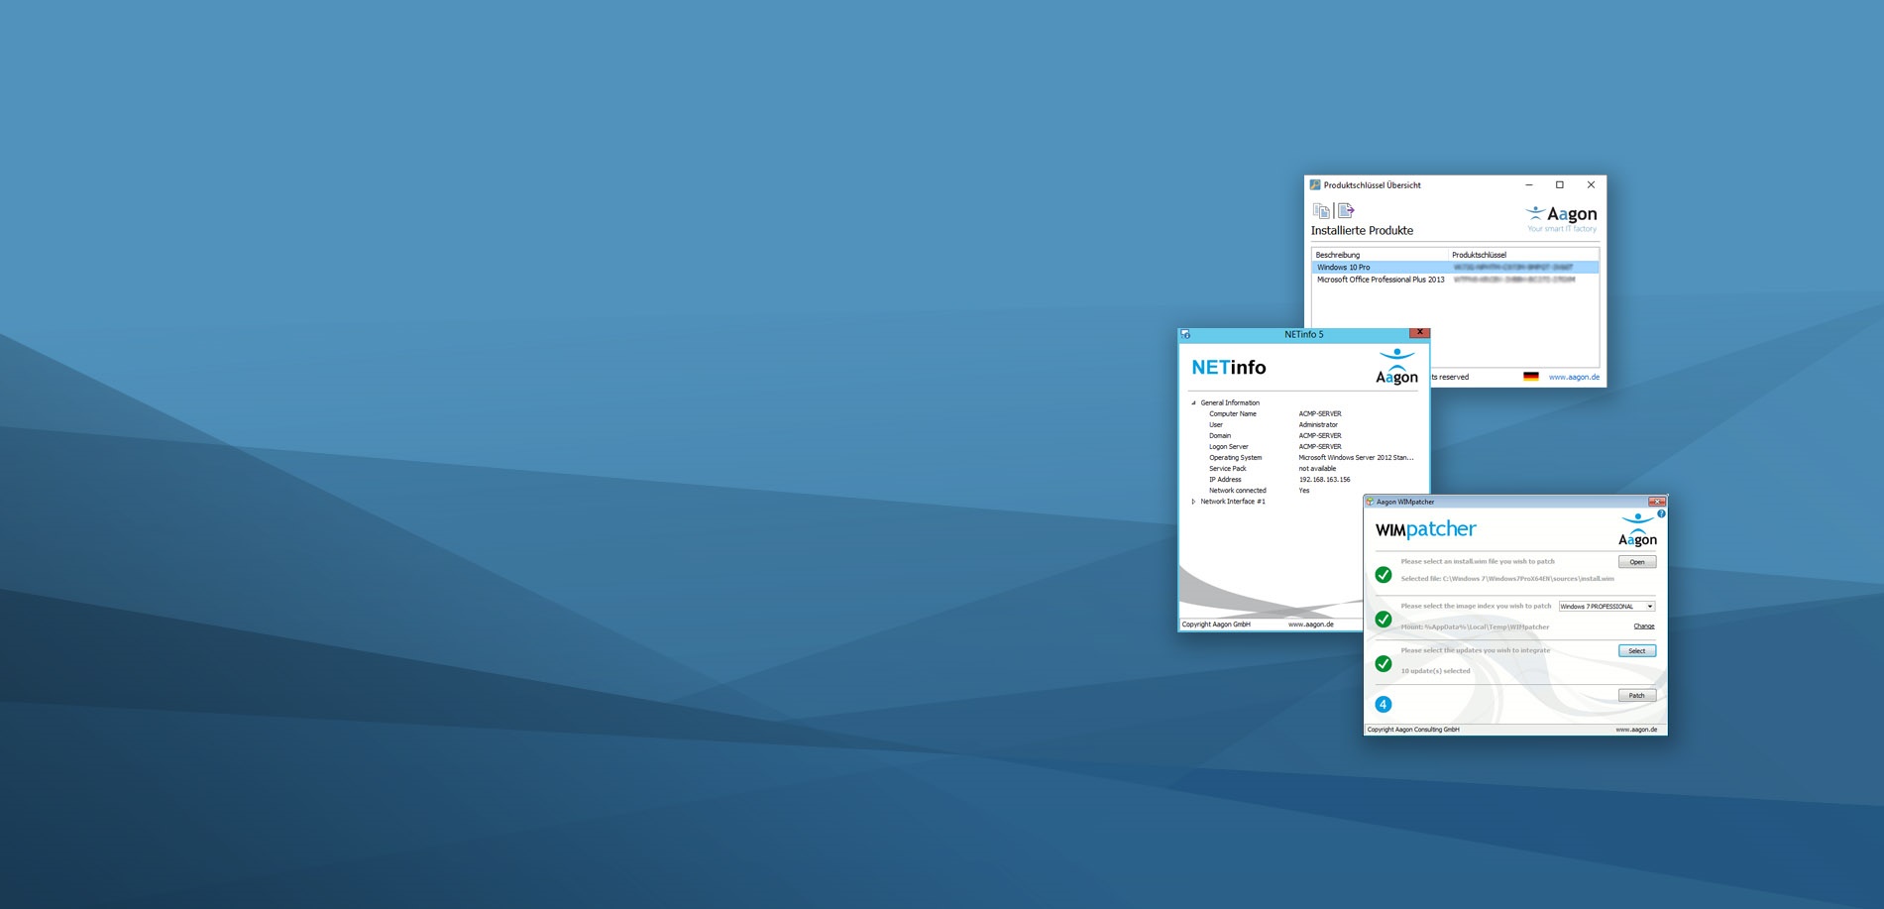Click the 'Yes' network connected value

(x=1304, y=491)
